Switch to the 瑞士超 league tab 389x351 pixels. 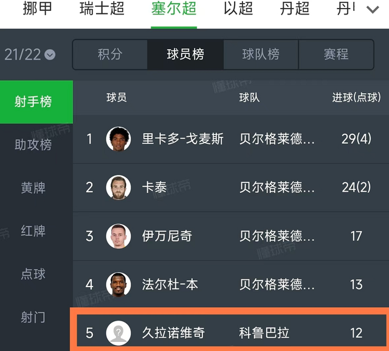point(102,9)
